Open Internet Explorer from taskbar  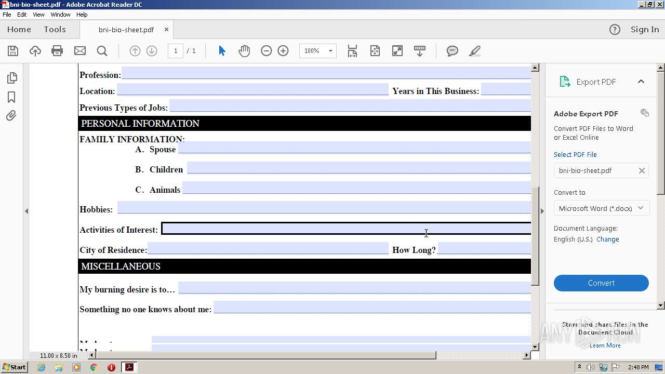pyautogui.click(x=41, y=367)
